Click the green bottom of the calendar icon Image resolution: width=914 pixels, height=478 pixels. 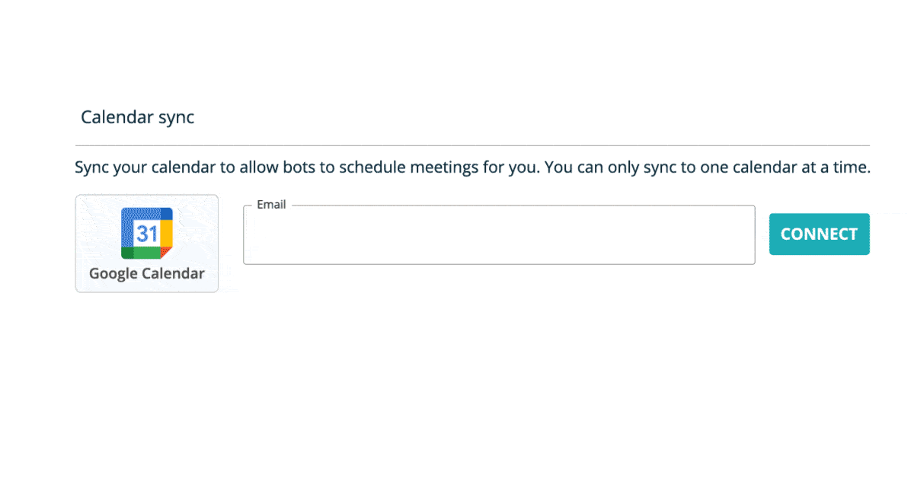point(145,253)
